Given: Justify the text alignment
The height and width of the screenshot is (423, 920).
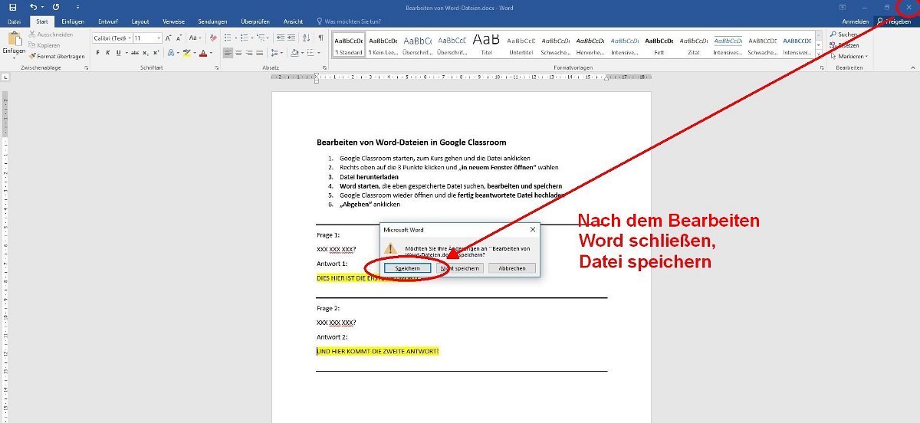Looking at the screenshot, I should (258, 53).
